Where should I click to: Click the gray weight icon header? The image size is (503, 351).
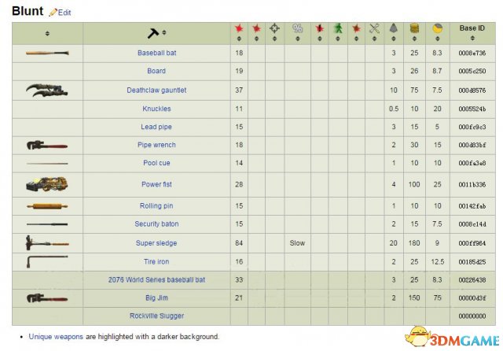393,28
